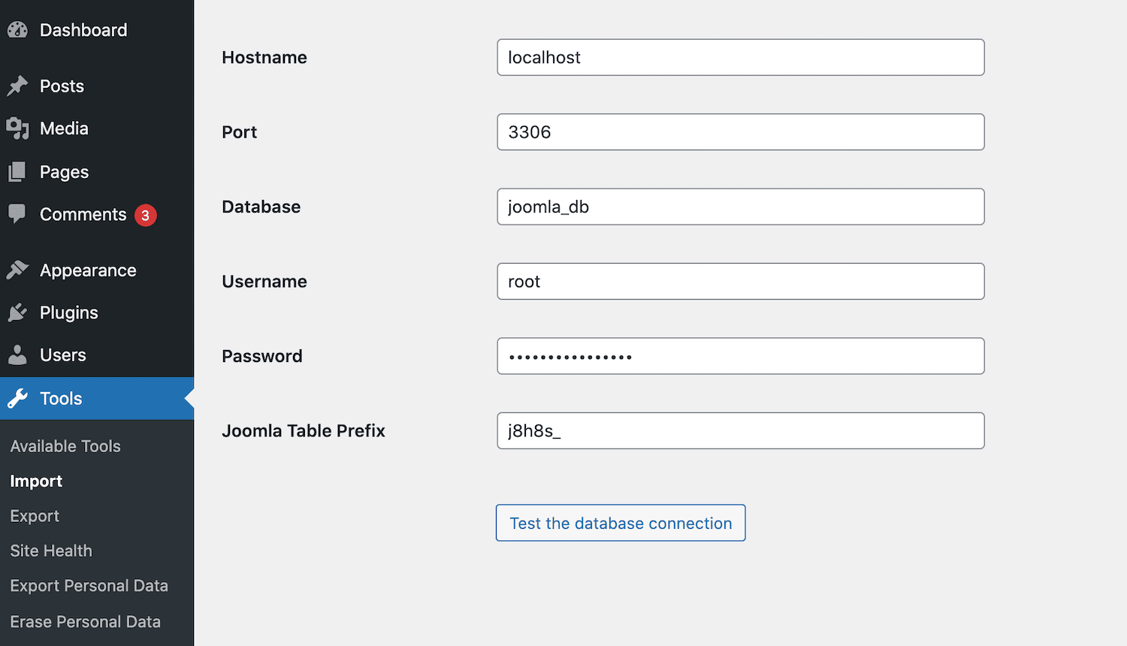The height and width of the screenshot is (646, 1127).
Task: Click the Dashboard gauge icon
Action: pos(17,30)
